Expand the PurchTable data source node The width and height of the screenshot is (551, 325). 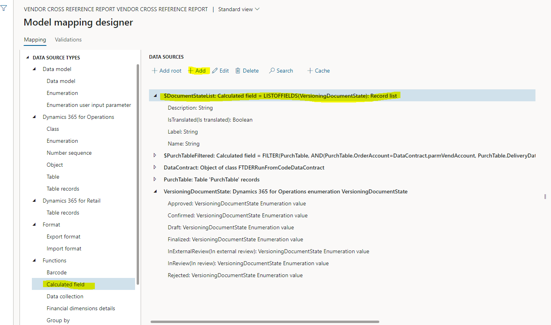(155, 179)
